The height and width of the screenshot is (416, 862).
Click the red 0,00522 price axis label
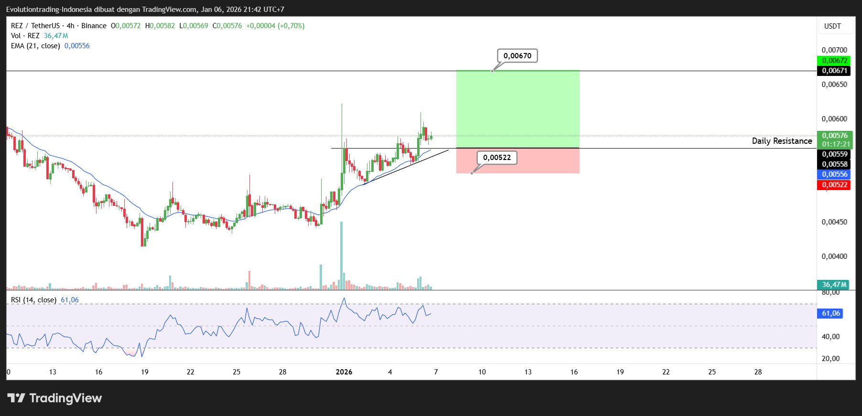coord(834,185)
